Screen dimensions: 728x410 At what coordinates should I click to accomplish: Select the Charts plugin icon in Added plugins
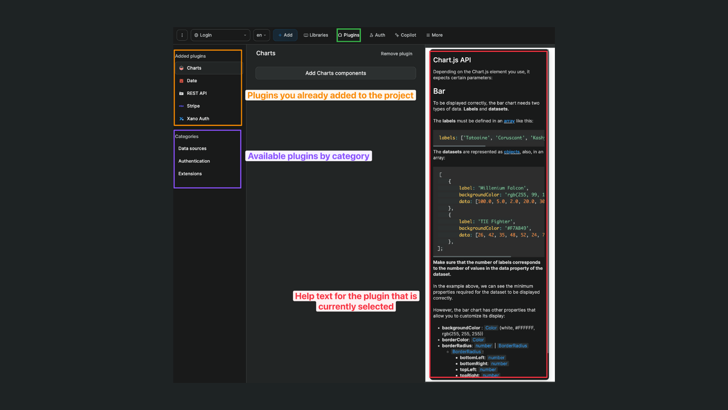coord(182,68)
